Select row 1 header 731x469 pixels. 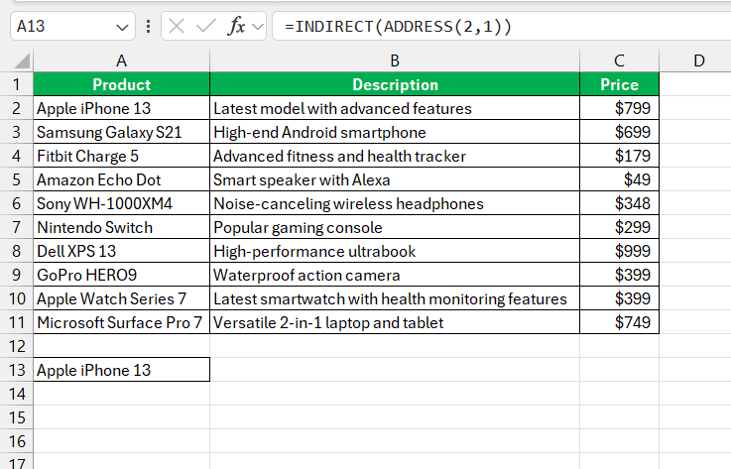(x=16, y=84)
